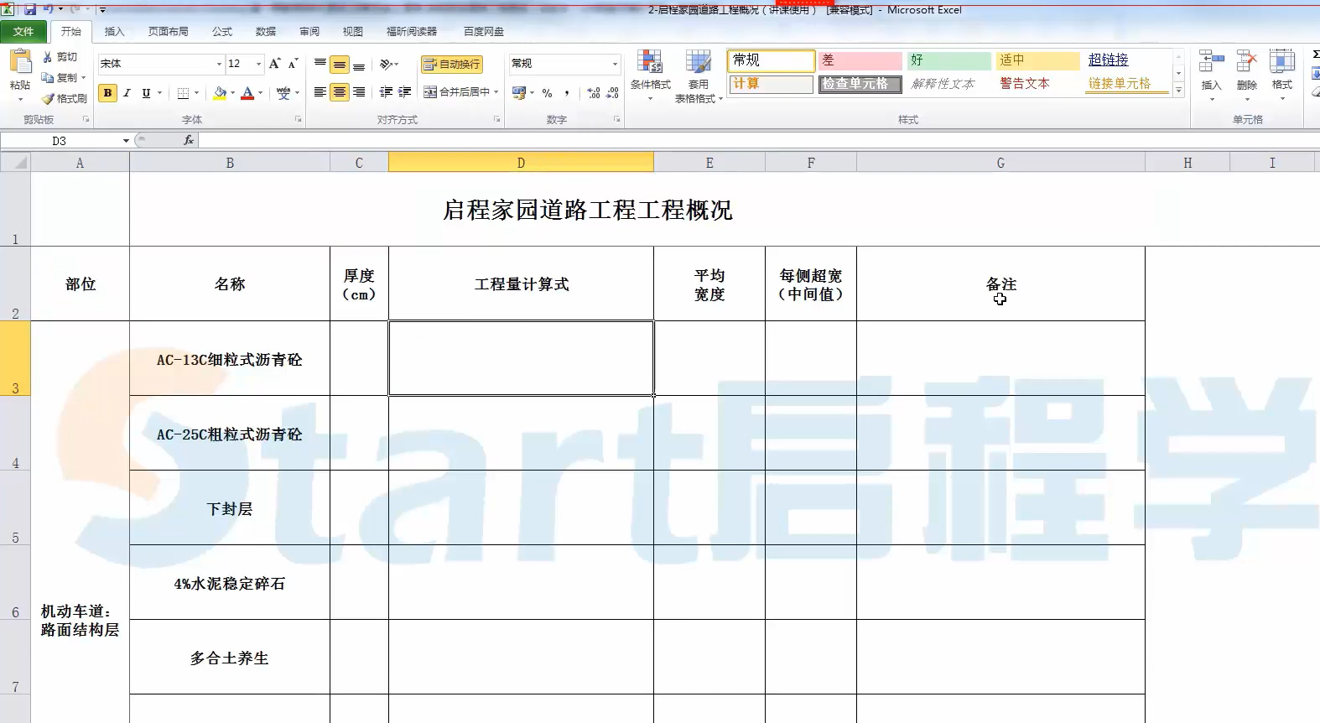Viewport: 1320px width, 723px height.
Task: Decrease font size with the small A icon
Action: tap(293, 64)
